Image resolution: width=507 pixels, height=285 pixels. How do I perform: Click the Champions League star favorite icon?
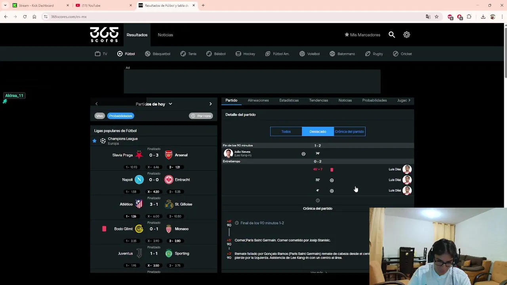[94, 141]
